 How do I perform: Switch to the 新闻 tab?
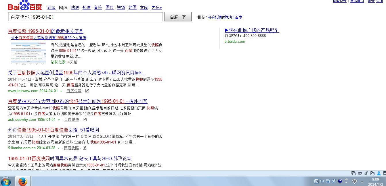[51, 7]
